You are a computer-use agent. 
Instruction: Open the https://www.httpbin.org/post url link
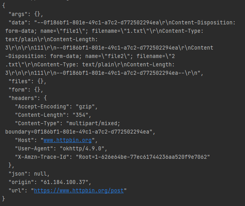coord(79,190)
